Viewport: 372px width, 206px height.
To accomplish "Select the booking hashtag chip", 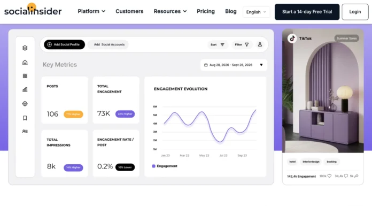I will pos(332,162).
